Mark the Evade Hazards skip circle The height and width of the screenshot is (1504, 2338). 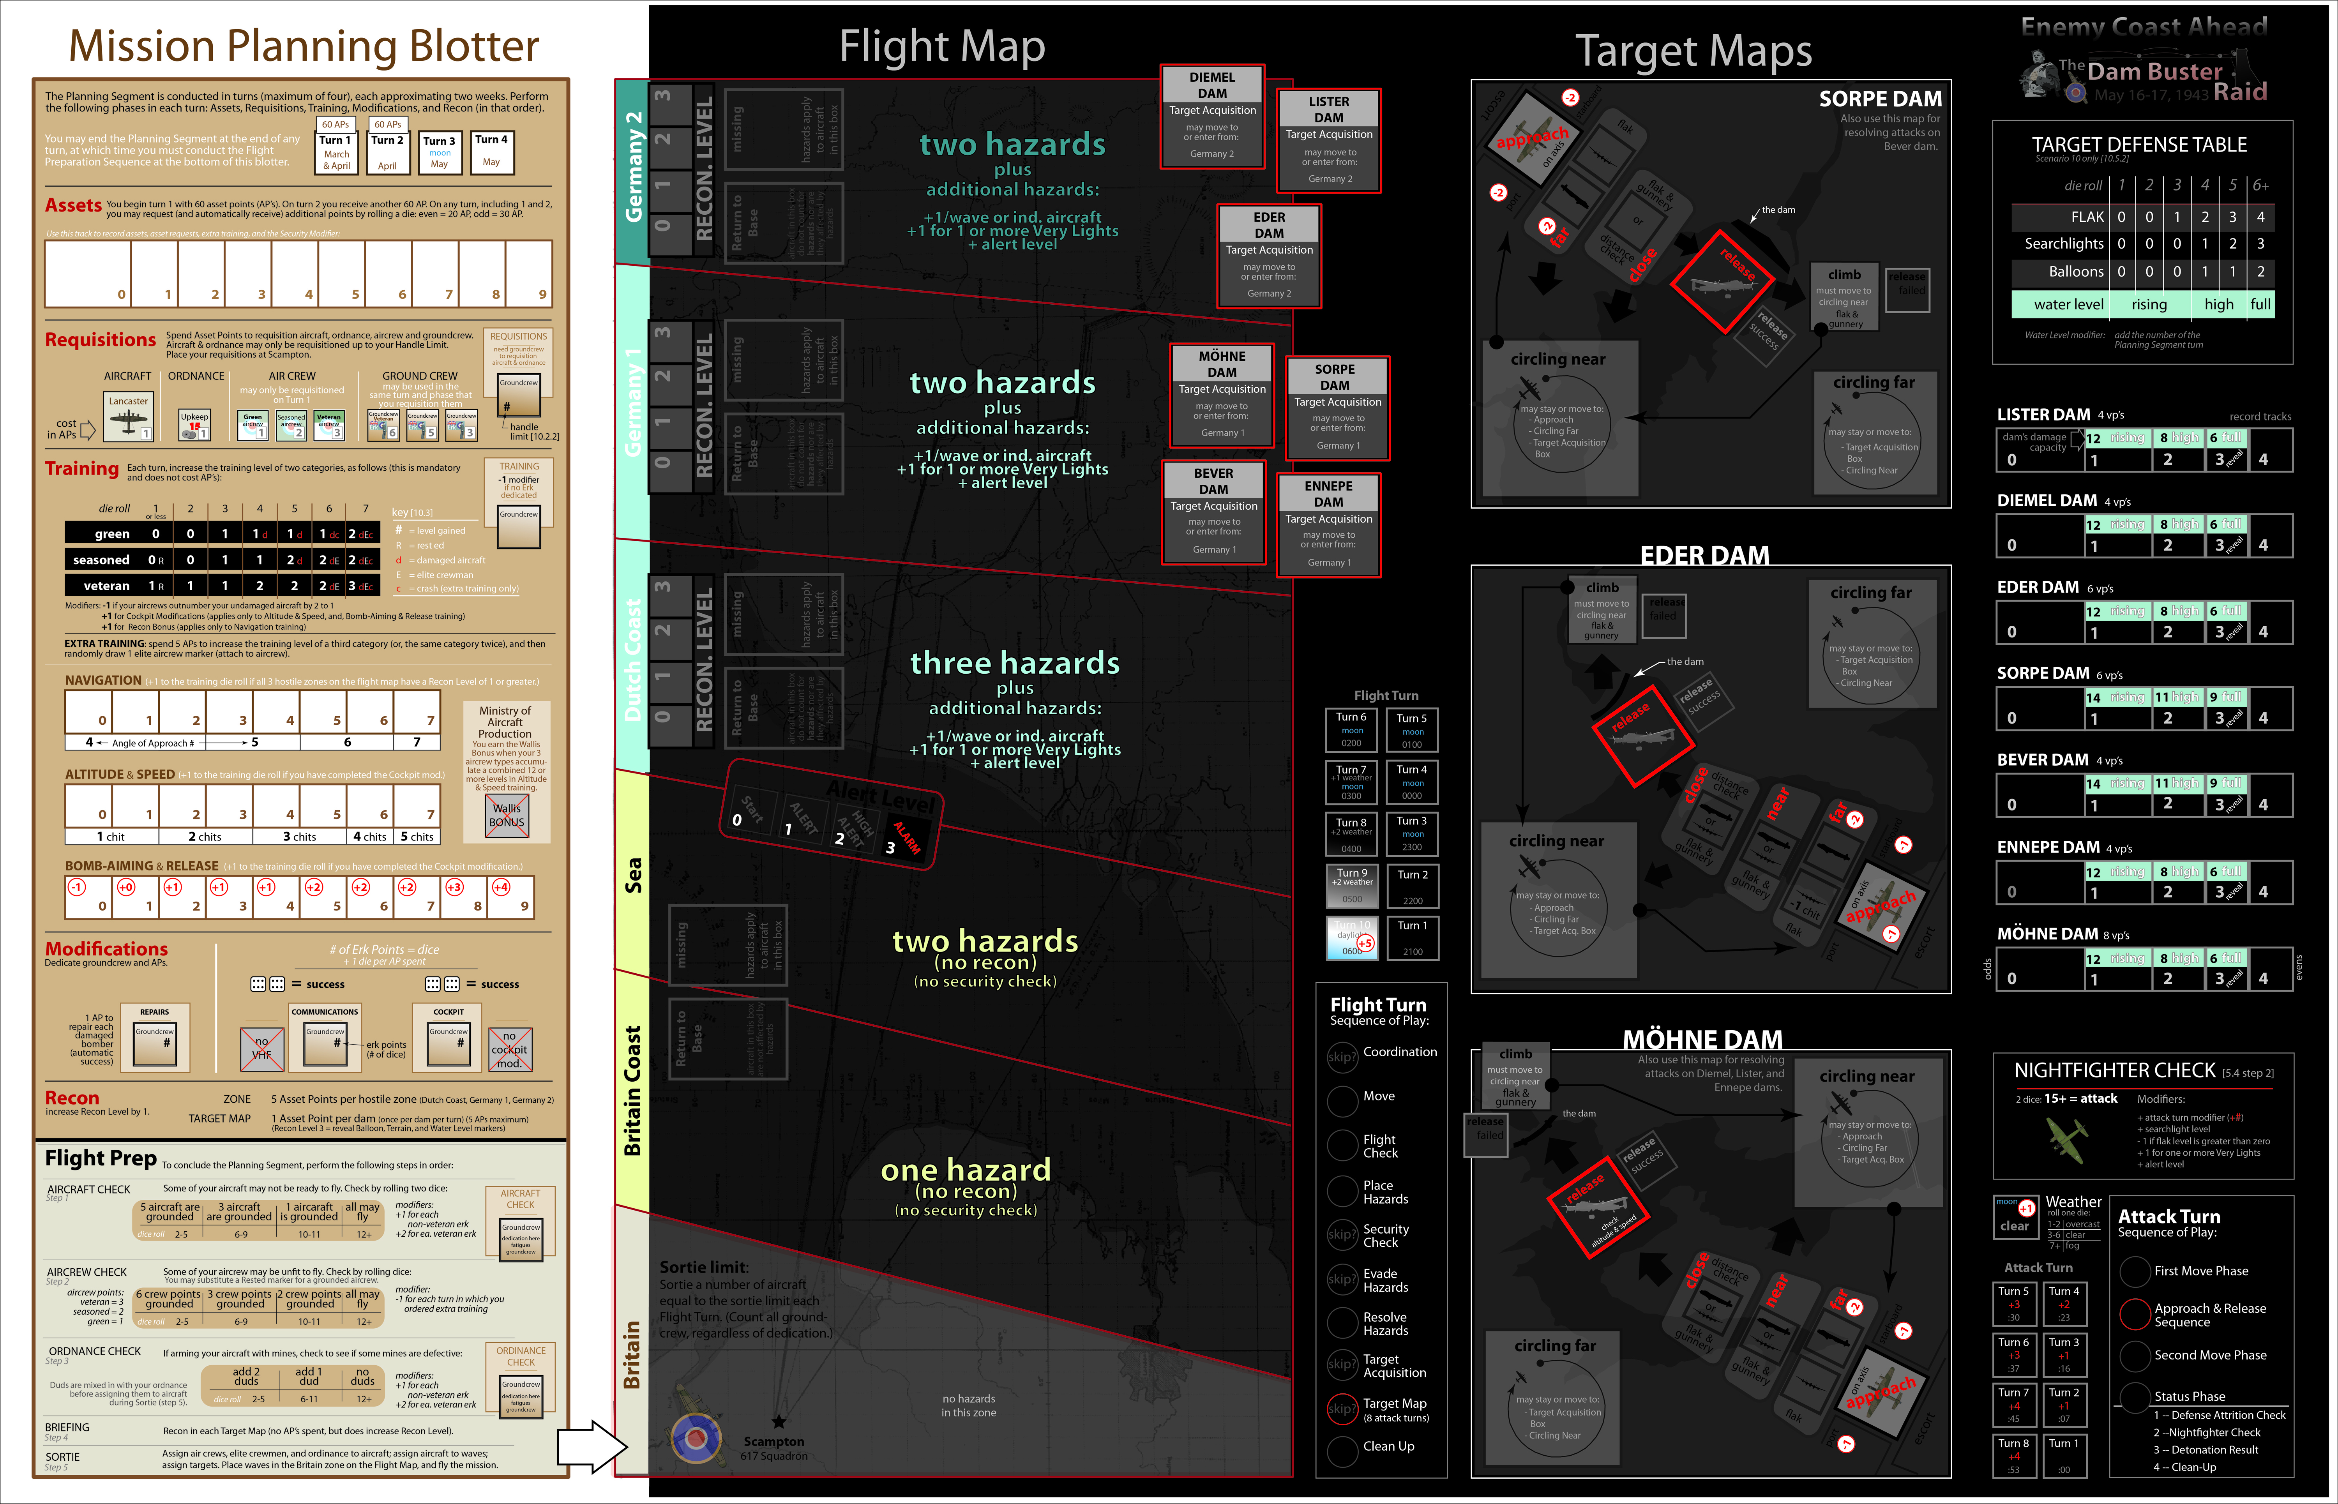coord(1342,1280)
